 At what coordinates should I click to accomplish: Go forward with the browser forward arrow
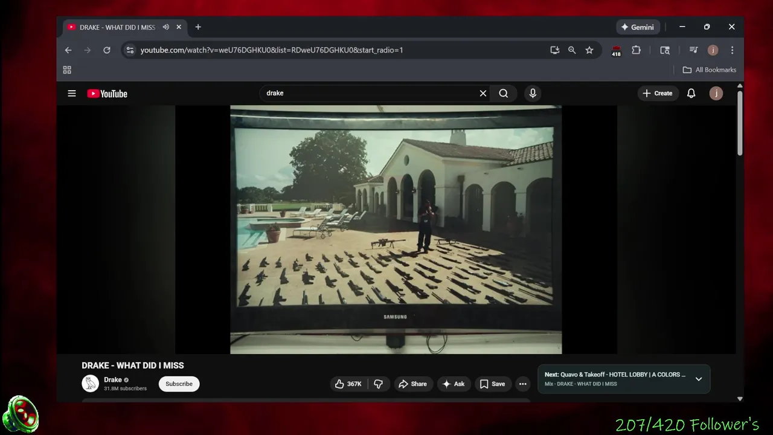[x=88, y=50]
